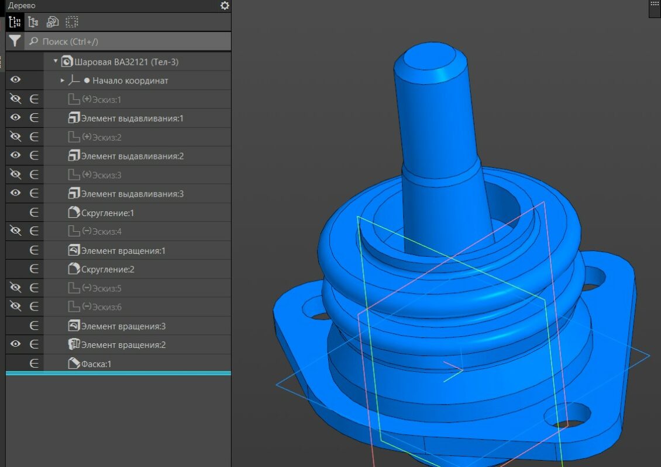661x467 pixels.
Task: Click the grip dots in the viewport's top-right corner
Action: pos(655,4)
